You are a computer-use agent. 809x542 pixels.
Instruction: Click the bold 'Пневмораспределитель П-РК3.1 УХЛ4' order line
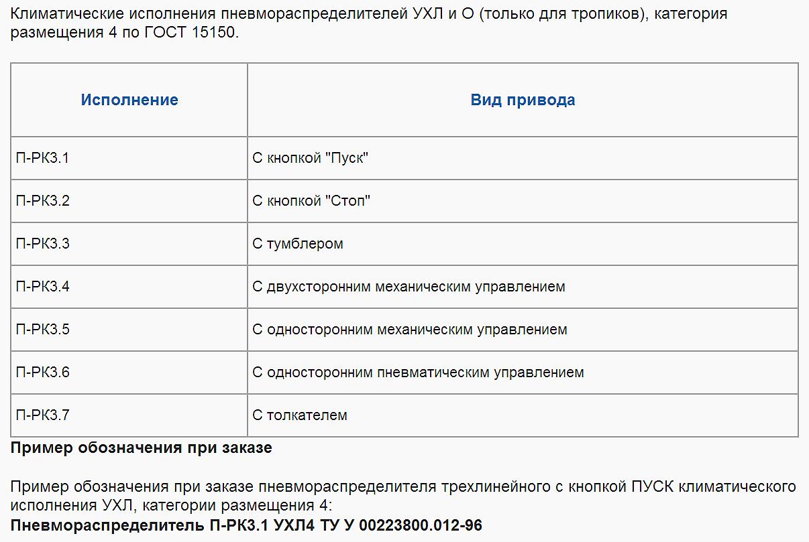[x=246, y=525]
